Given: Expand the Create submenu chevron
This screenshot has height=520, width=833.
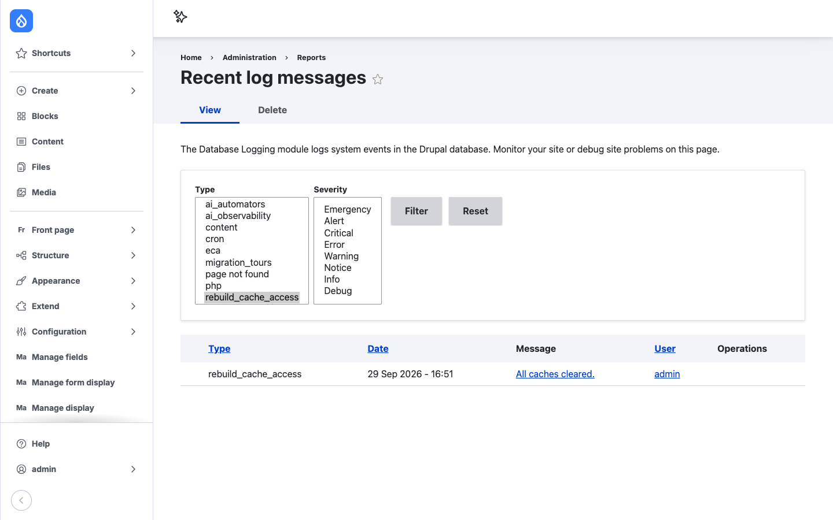Looking at the screenshot, I should tap(133, 91).
